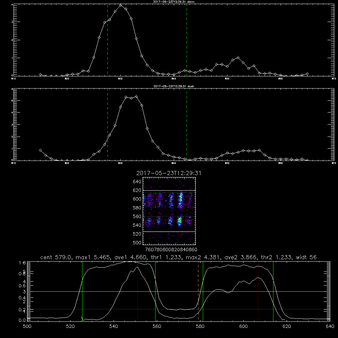
Task: Click the y-axis label 1.6 on the bottom plot
Action: [x=22, y=263]
